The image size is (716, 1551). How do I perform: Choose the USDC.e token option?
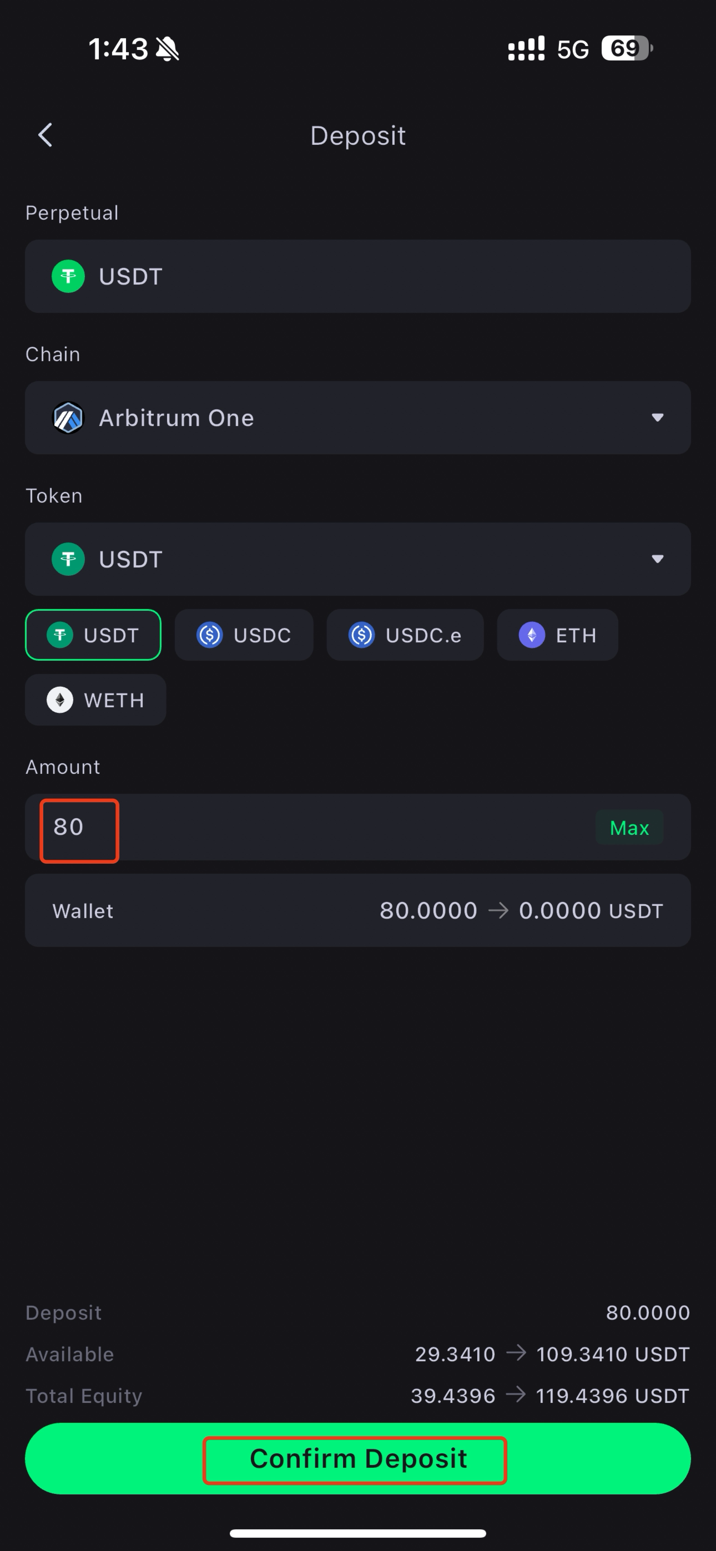[x=405, y=635]
